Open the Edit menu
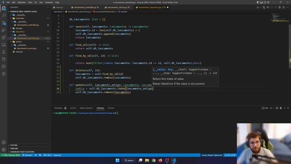The width and height of the screenshot is (291, 164). pyautogui.click(x=14, y=2)
